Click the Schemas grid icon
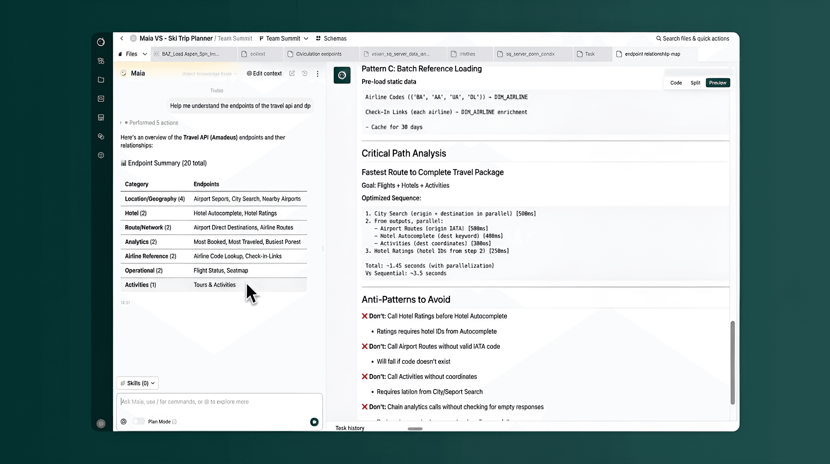The height and width of the screenshot is (464, 830). coord(318,38)
